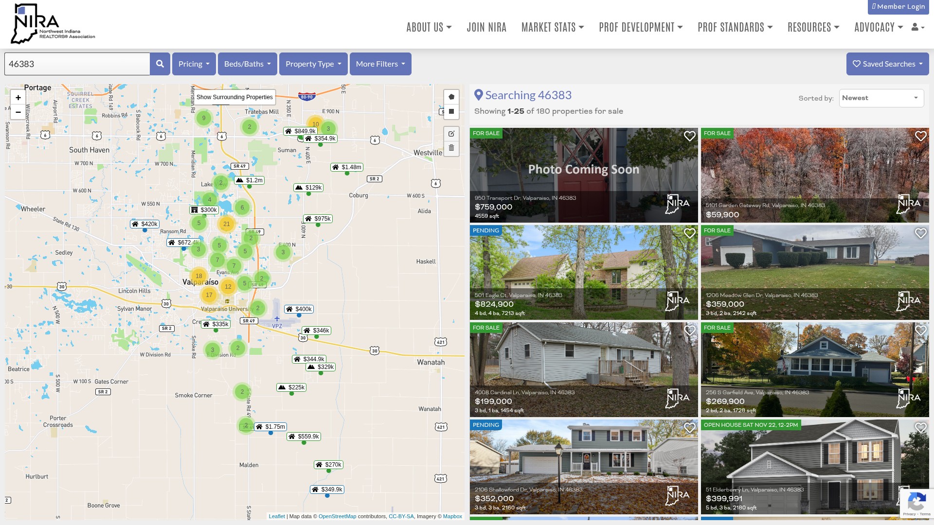Click the $225k land map marker
This screenshot has width=934, height=525.
(291, 387)
